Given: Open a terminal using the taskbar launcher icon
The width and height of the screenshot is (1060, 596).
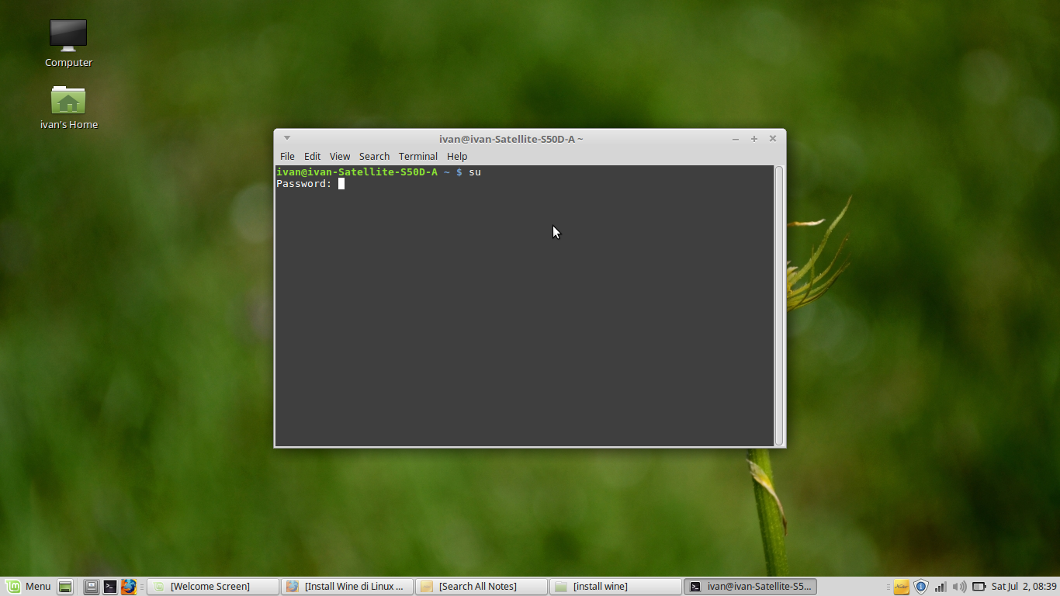Looking at the screenshot, I should [x=110, y=586].
